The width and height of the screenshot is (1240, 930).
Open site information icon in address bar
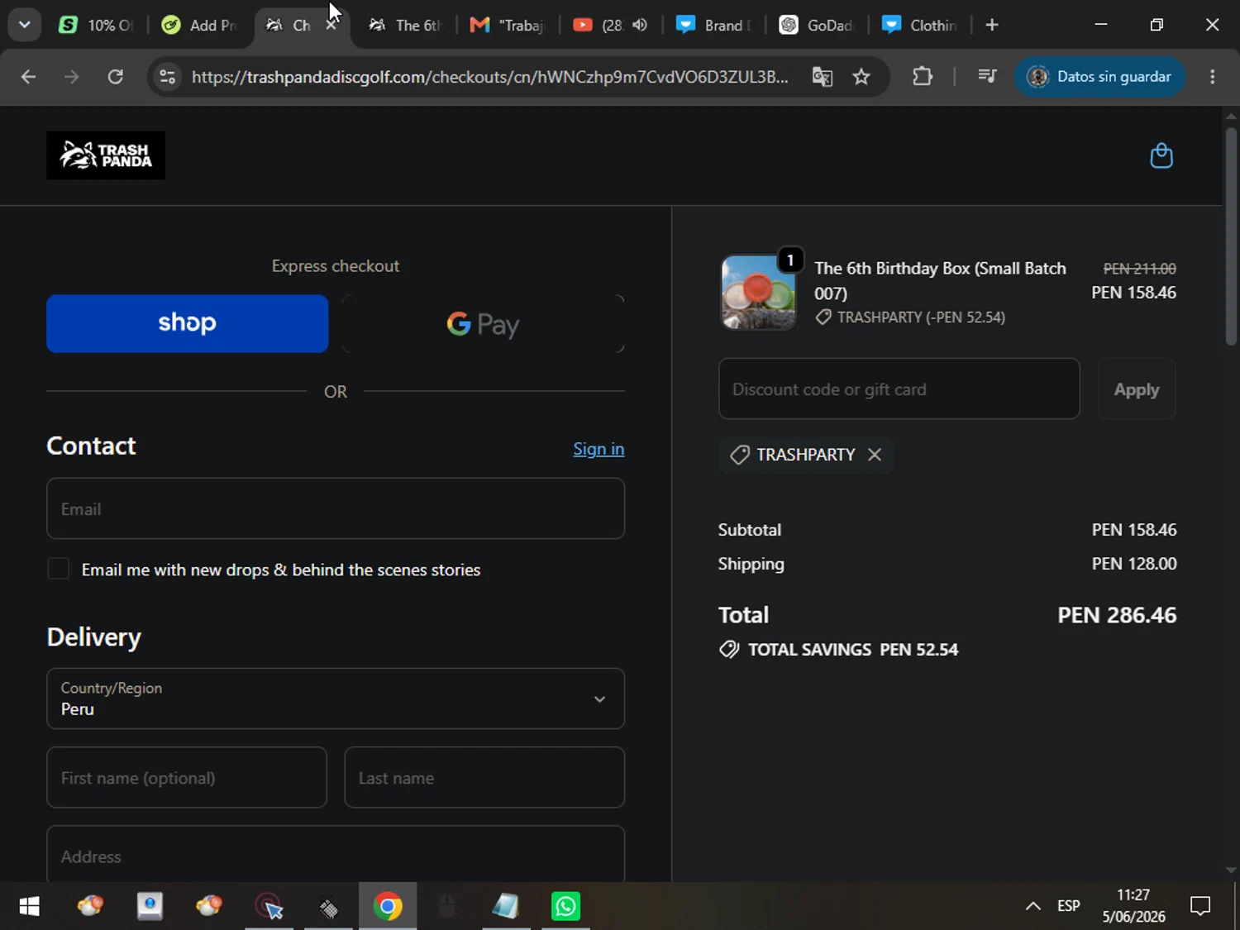point(167,77)
